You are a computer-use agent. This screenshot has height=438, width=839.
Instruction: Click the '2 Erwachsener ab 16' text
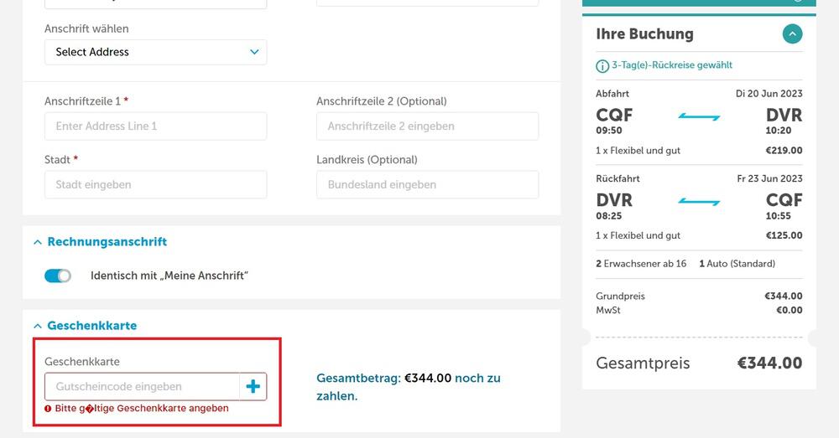(x=641, y=263)
